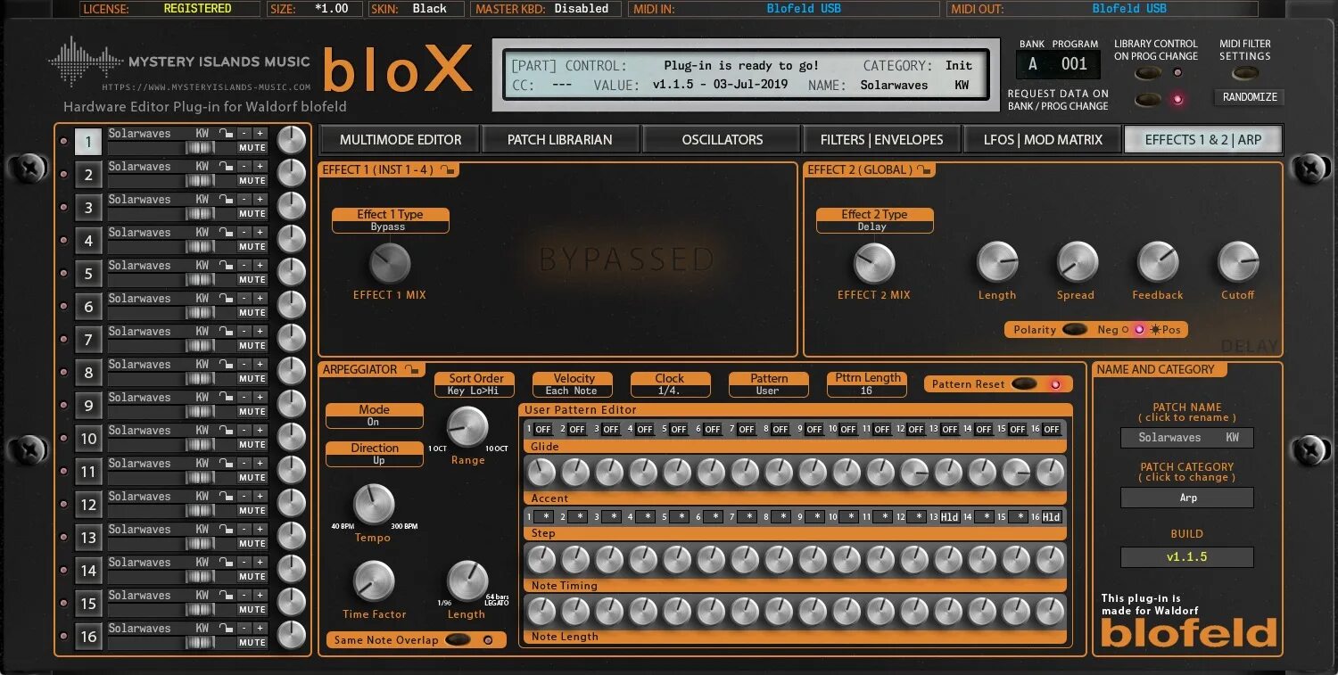
Task: Click the Effect 2 panel lock icon
Action: tap(925, 169)
